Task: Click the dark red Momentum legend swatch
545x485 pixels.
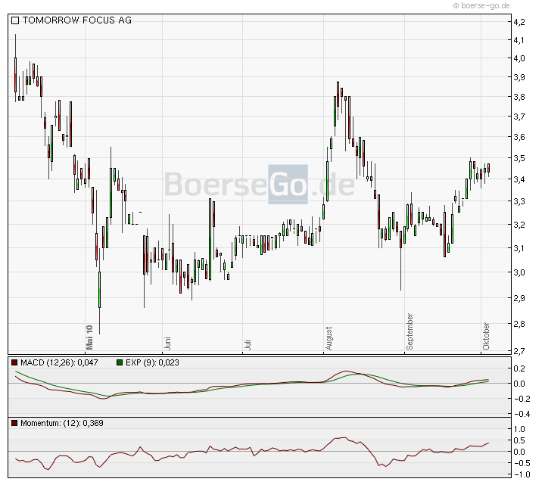Action: (14, 423)
